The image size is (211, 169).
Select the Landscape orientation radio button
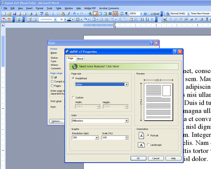pyautogui.click(x=148, y=145)
